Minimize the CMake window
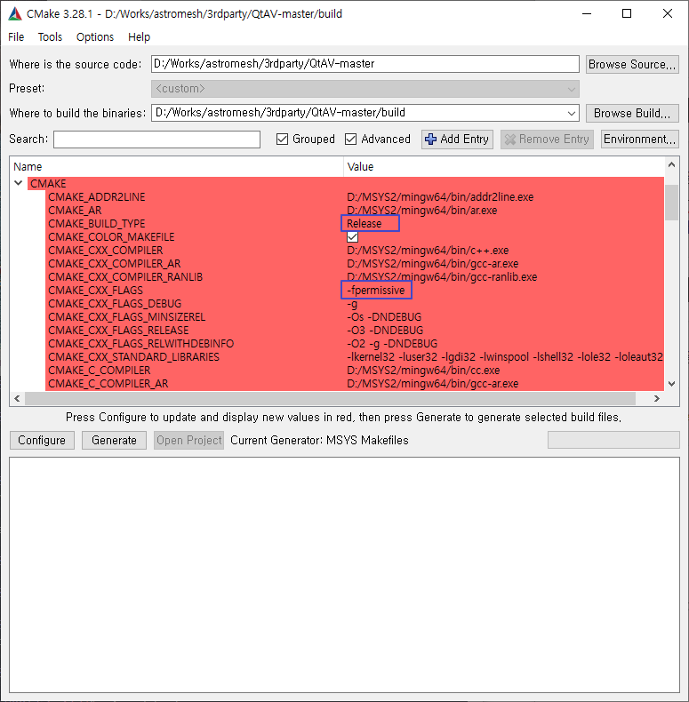This screenshot has width=689, height=702. click(587, 14)
